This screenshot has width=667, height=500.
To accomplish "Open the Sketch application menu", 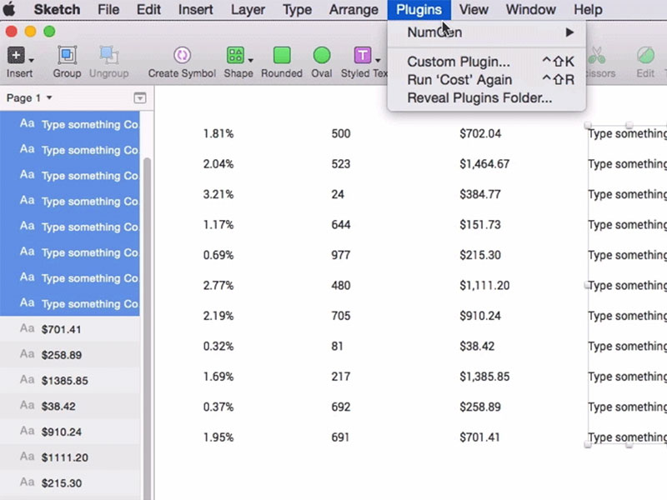I will pyautogui.click(x=57, y=9).
